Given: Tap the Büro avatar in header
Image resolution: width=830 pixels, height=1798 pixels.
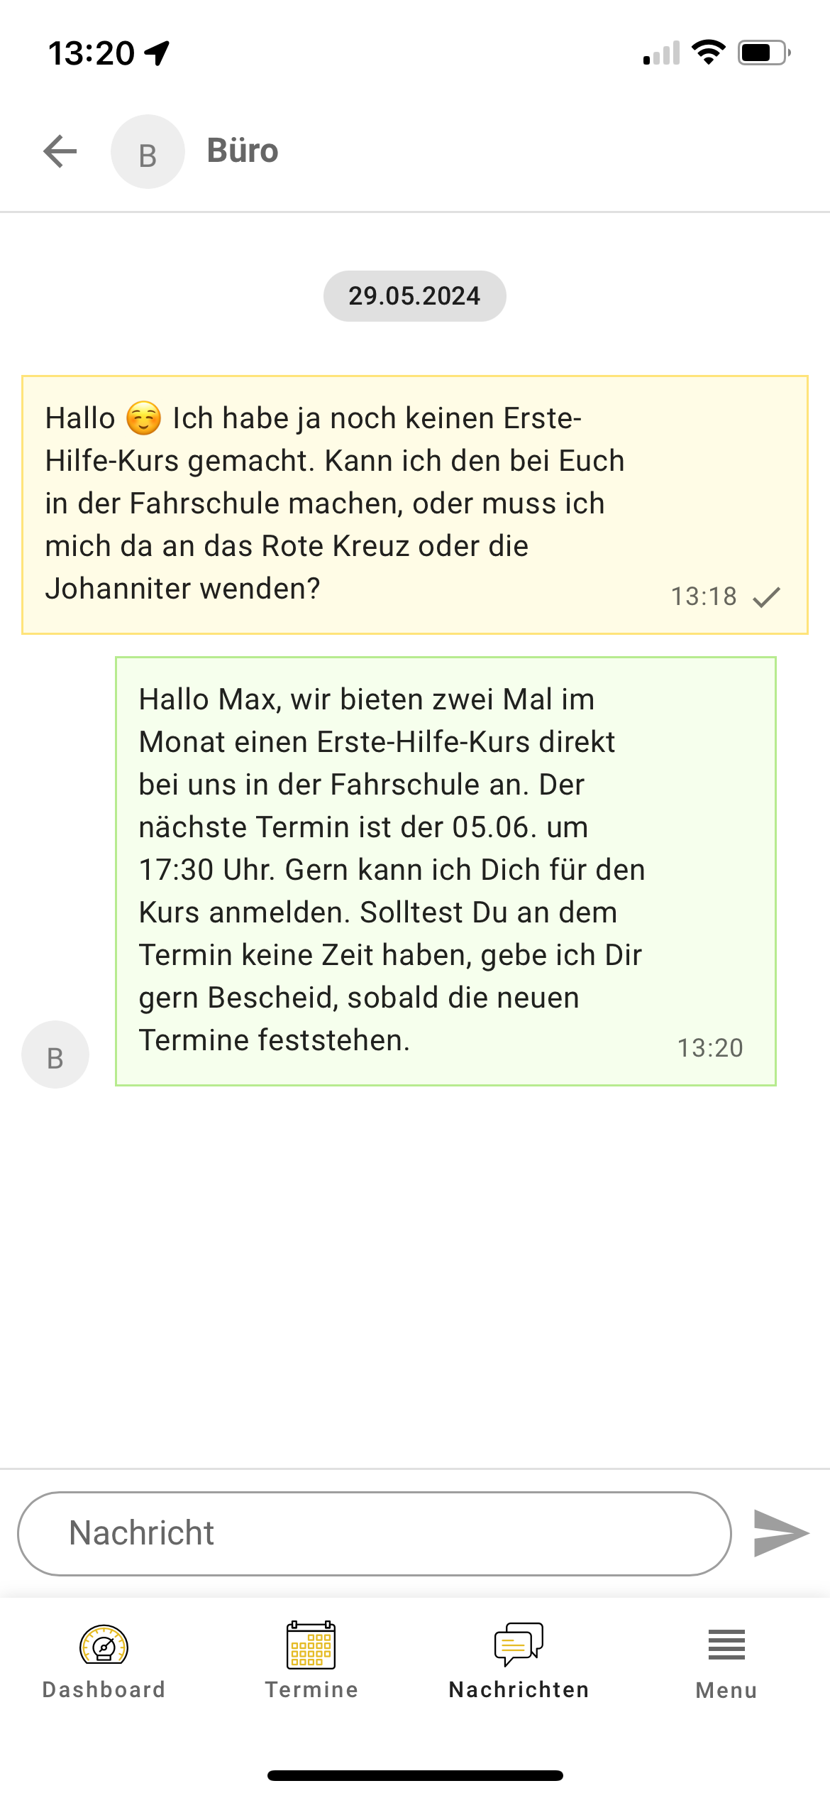Looking at the screenshot, I should (148, 152).
